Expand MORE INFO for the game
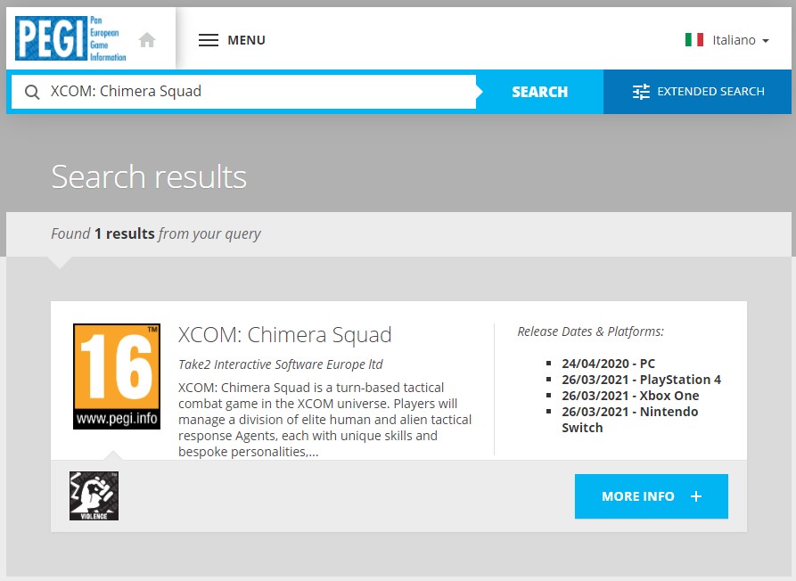This screenshot has height=581, width=796. click(652, 496)
